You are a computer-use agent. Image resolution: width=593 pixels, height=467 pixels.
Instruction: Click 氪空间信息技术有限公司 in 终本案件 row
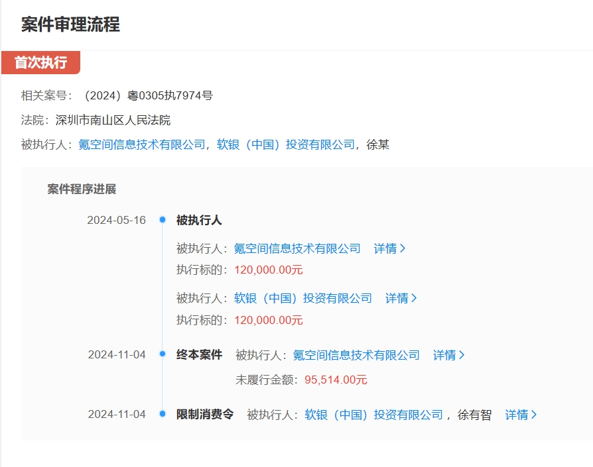[356, 355]
